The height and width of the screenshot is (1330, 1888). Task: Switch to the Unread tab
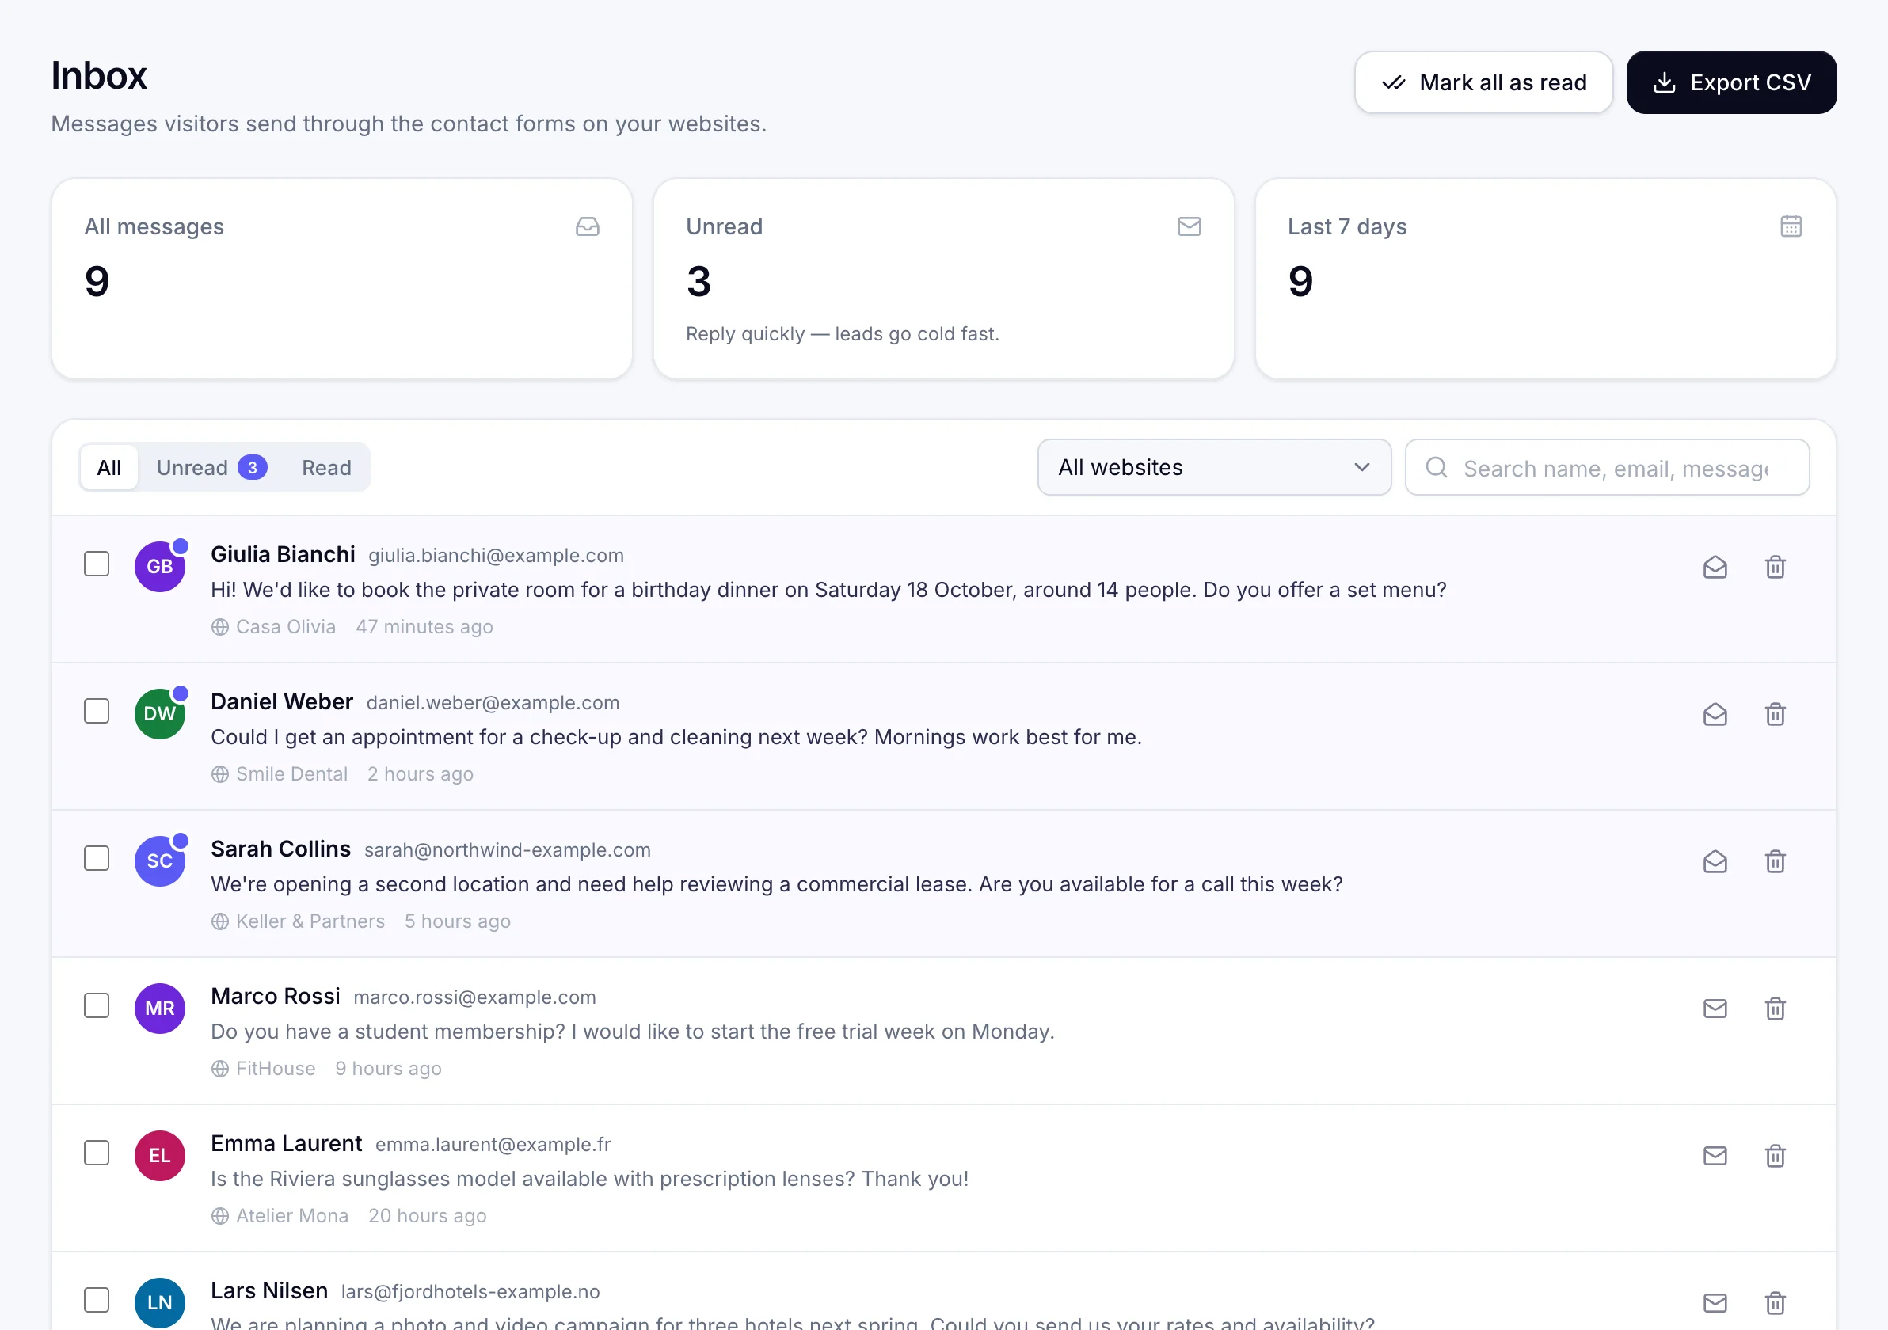click(x=211, y=467)
